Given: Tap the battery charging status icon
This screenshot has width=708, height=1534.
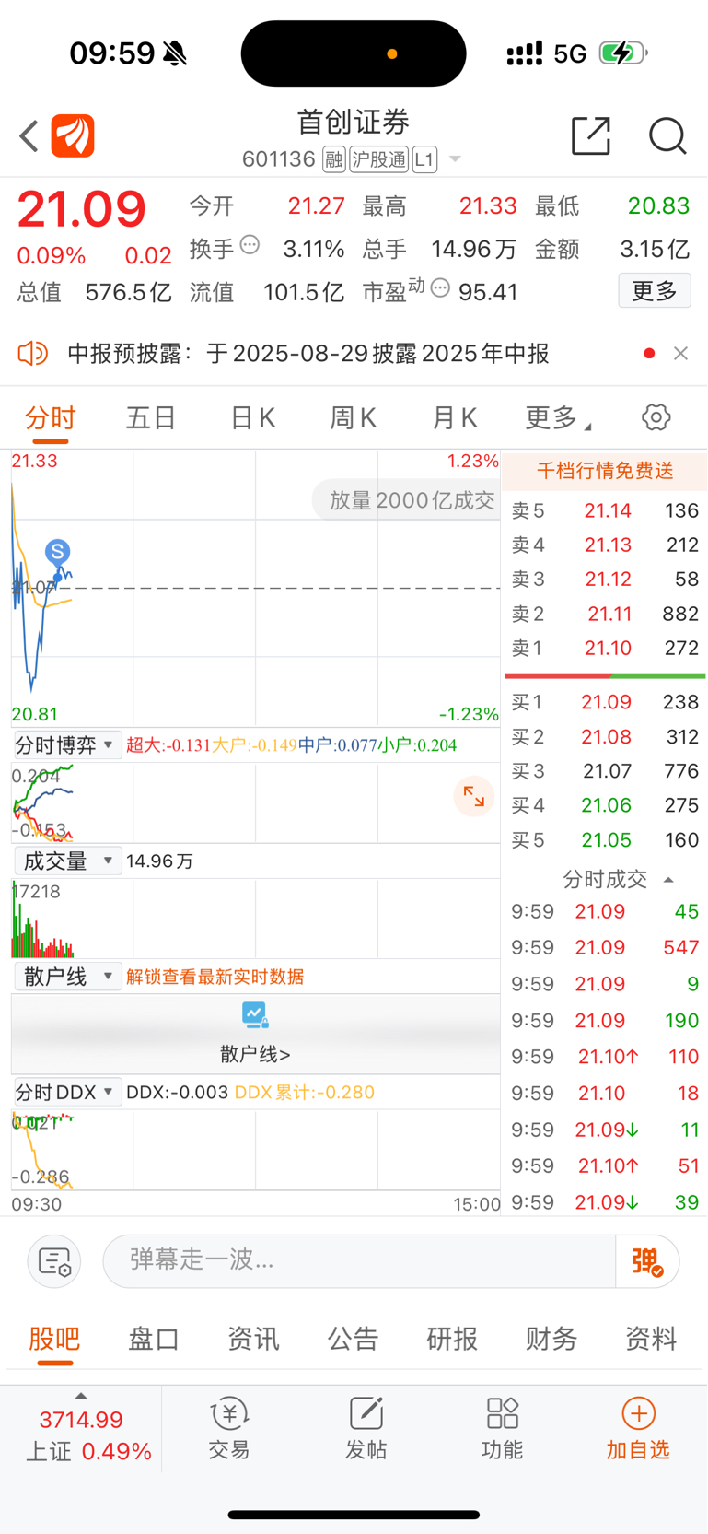Looking at the screenshot, I should pos(623,53).
